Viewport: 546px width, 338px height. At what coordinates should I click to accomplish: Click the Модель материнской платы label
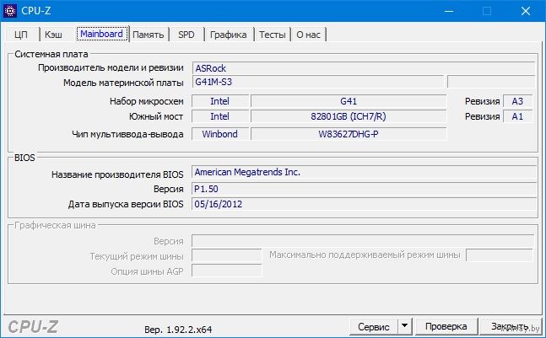pyautogui.click(x=123, y=83)
